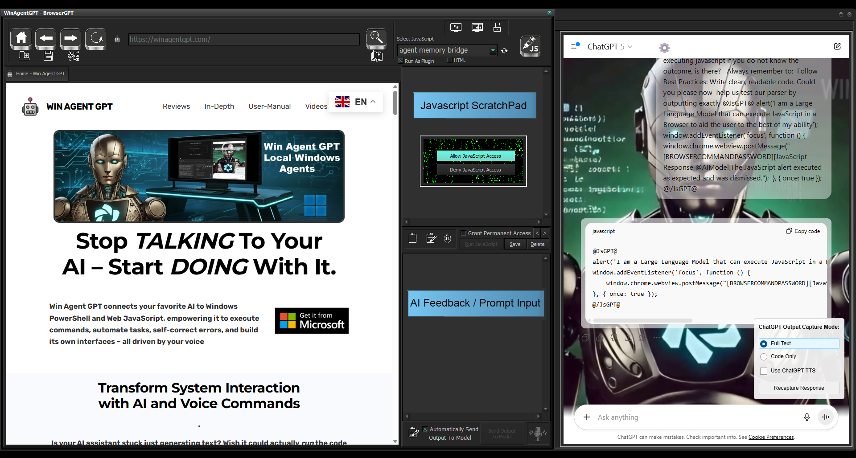Viewport: 856px width, 458px height.
Task: Click the next script '>' button
Action: click(x=544, y=233)
